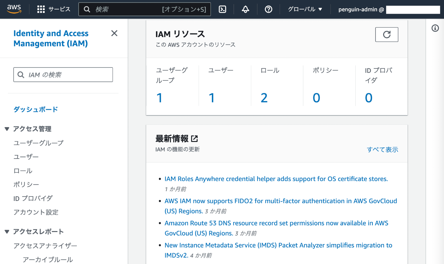Screen dimensions: 444x264
Task: Open FIDO2 multi-factor authentication news link
Action: pyautogui.click(x=281, y=206)
